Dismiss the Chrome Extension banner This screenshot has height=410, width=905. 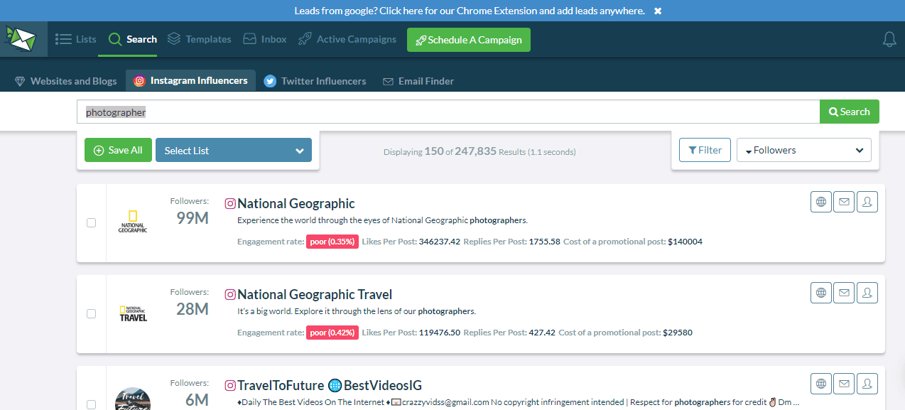pyautogui.click(x=657, y=11)
